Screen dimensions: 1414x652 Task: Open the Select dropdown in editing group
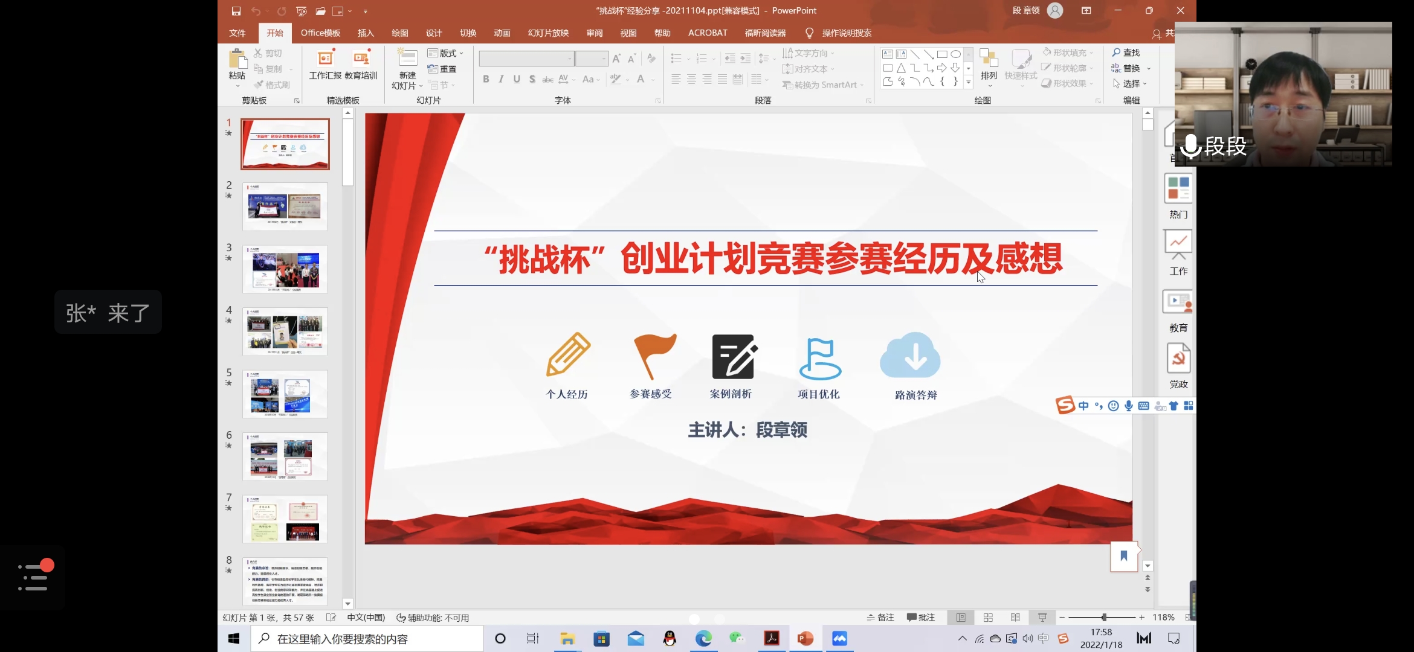tap(1130, 83)
